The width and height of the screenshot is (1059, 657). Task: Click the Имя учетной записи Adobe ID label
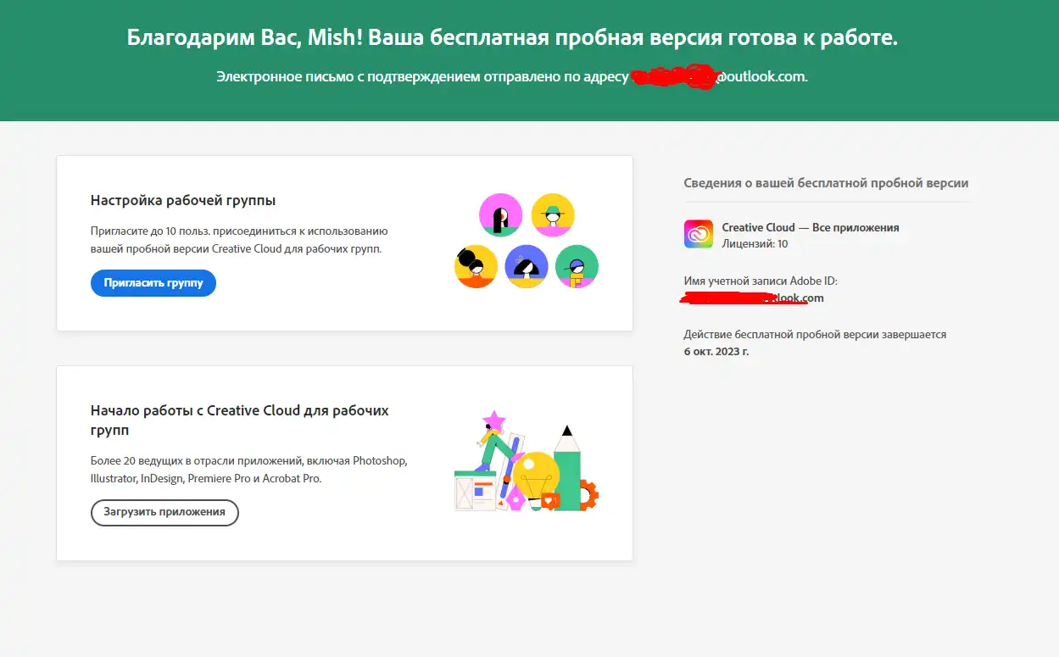[761, 281]
